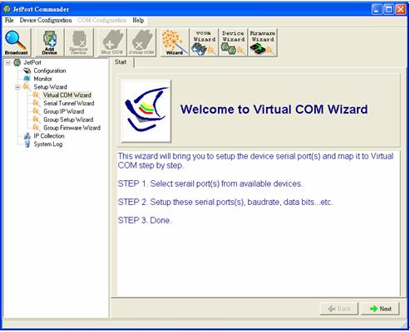Select IP Collection in the tree
410x332 pixels.
[49, 136]
